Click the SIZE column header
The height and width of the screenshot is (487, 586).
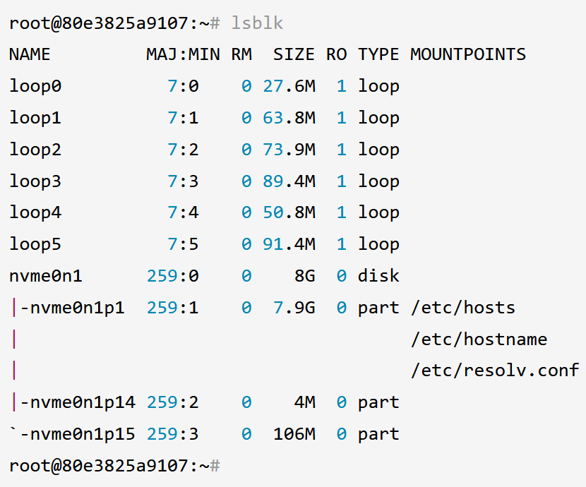(x=294, y=54)
